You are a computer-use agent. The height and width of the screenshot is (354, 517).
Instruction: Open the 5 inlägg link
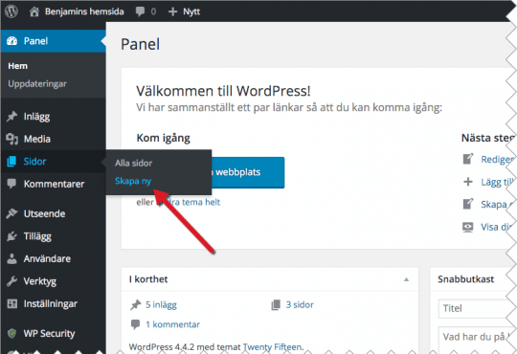tap(161, 305)
